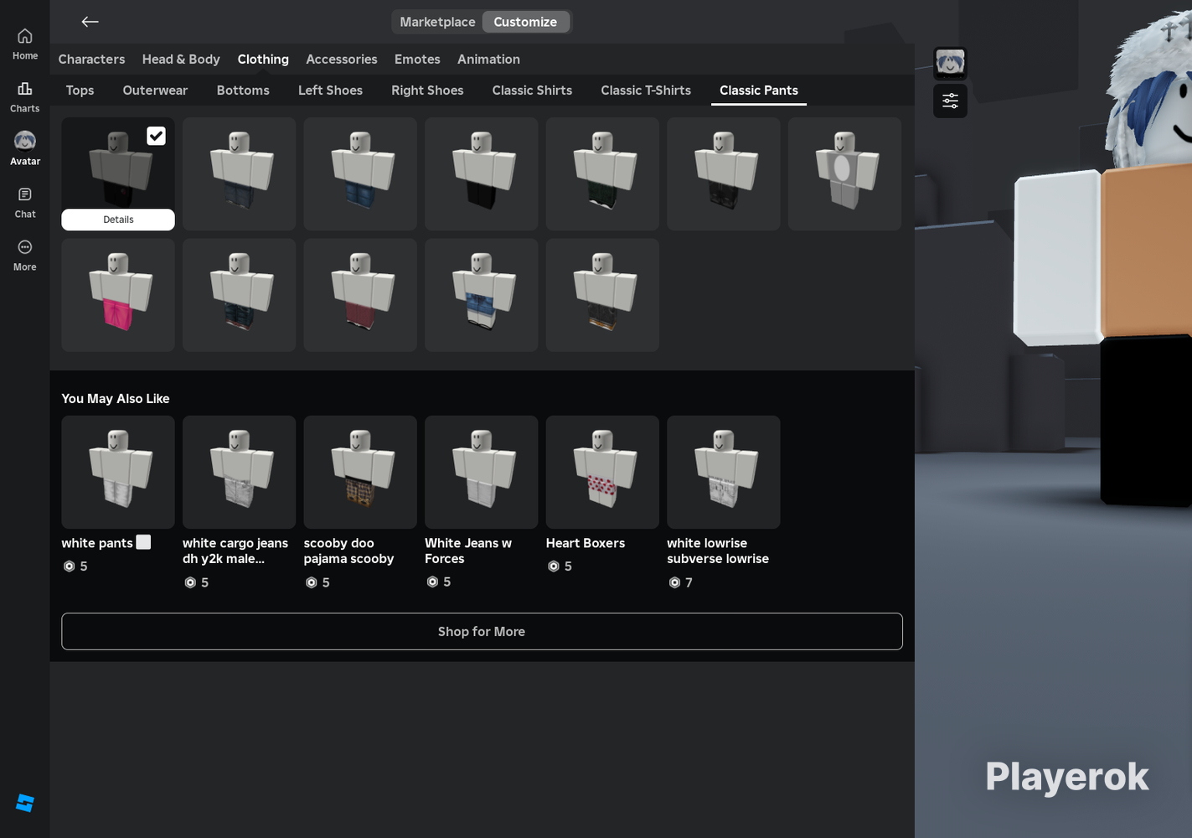Open the More menu in sidebar
The width and height of the screenshot is (1192, 838).
click(x=25, y=255)
